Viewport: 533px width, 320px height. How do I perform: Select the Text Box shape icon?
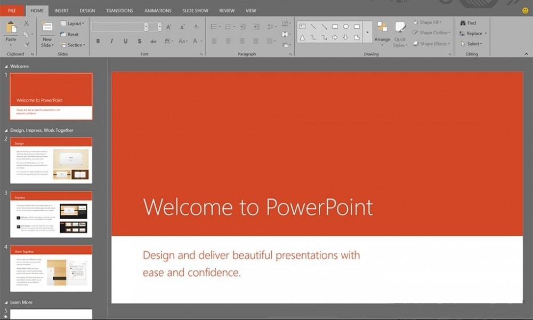point(302,27)
